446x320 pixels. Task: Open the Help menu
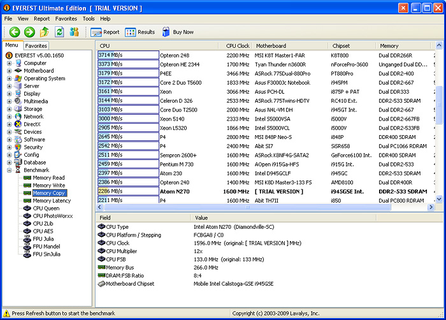pyautogui.click(x=105, y=18)
